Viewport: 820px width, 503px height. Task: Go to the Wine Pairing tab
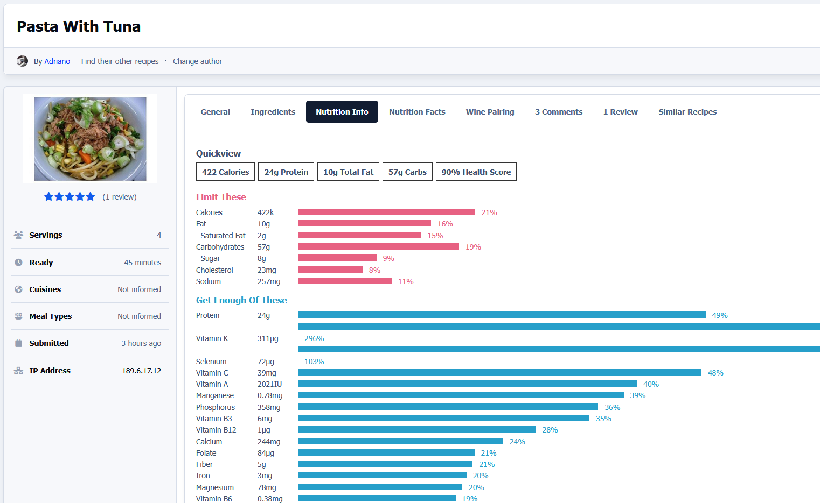pos(490,112)
